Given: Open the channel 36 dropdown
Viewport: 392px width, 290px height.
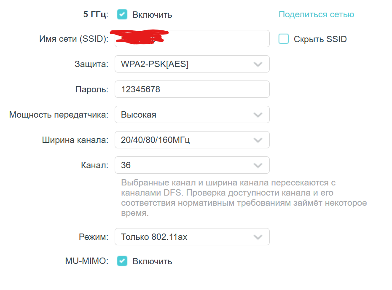Looking at the screenshot, I should [x=192, y=165].
